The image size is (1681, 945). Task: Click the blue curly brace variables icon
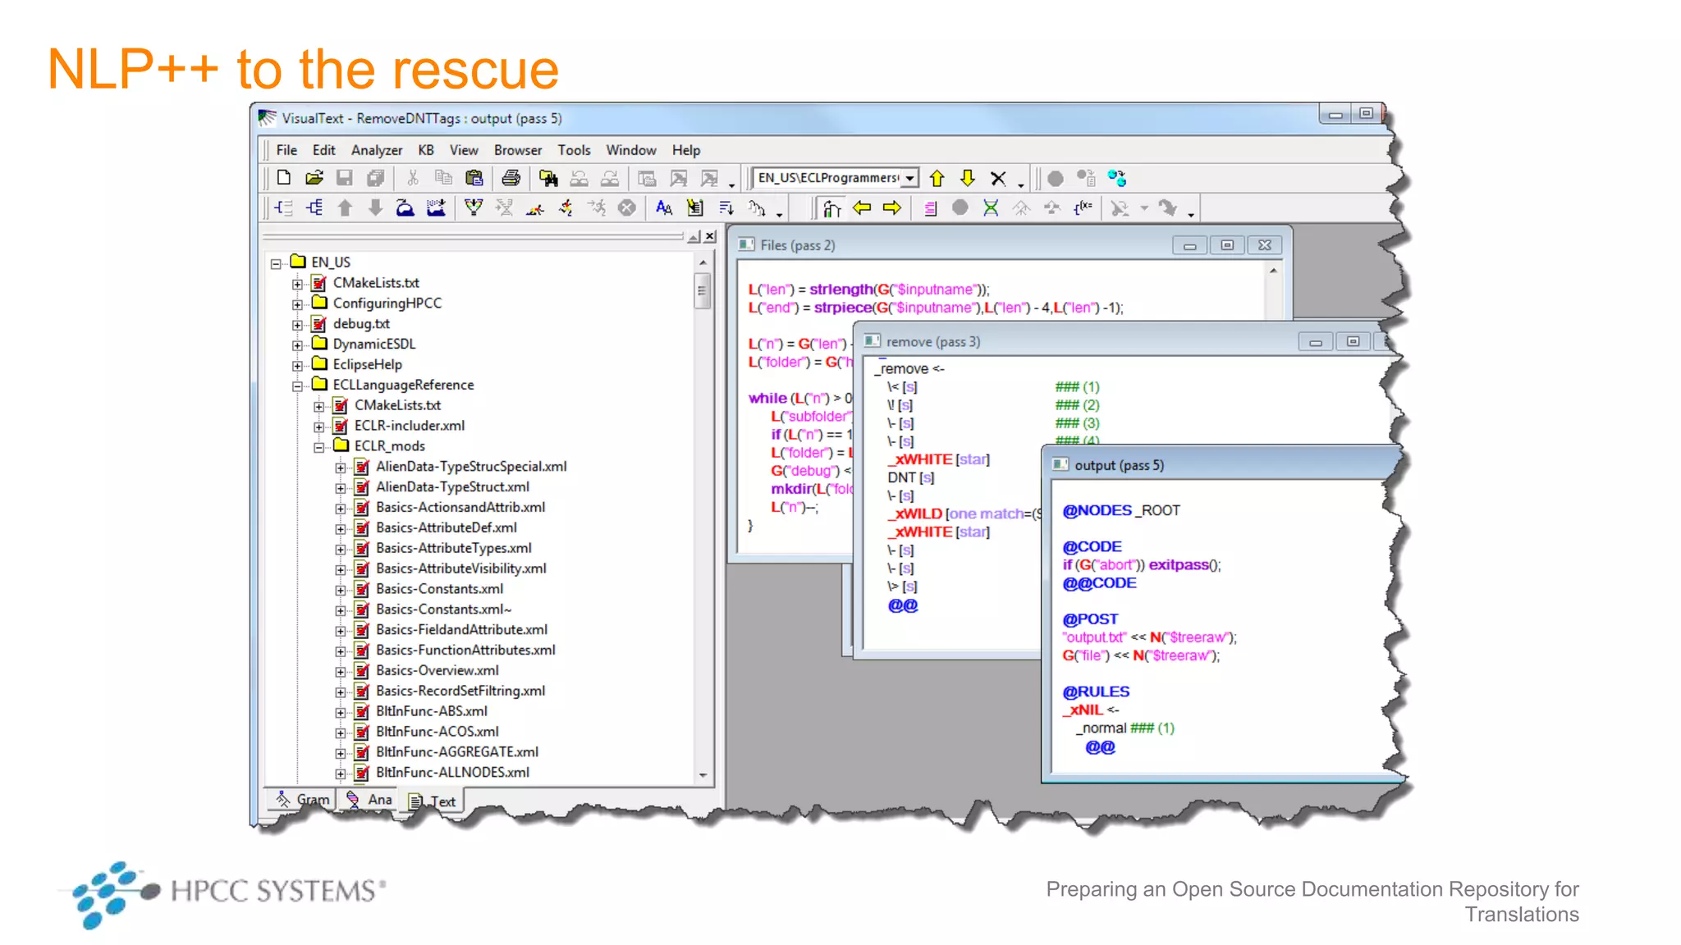coord(1083,208)
